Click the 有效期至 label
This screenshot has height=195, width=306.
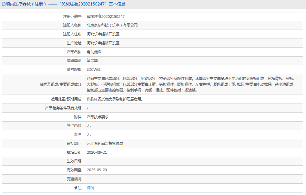click(x=74, y=170)
